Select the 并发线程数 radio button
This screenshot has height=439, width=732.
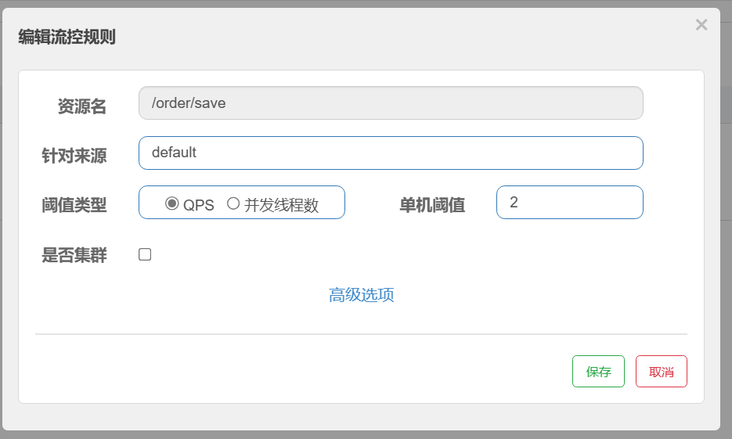[233, 203]
